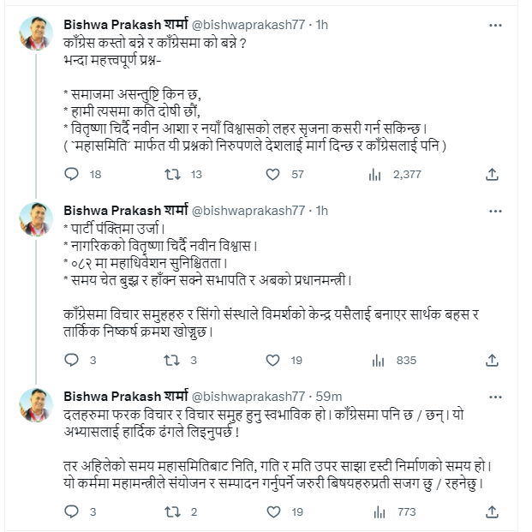Like the first tweet with 57 likes
Screen dimensions: 532x532
[272, 175]
